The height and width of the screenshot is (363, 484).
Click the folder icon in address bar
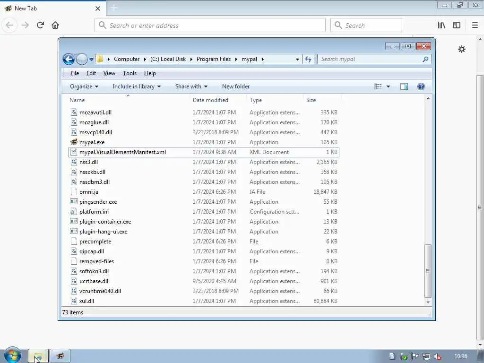click(x=100, y=59)
